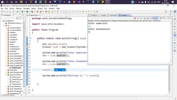Click the editor vertical scrollbar
This screenshot has width=177, height=100.
click(x=169, y=78)
